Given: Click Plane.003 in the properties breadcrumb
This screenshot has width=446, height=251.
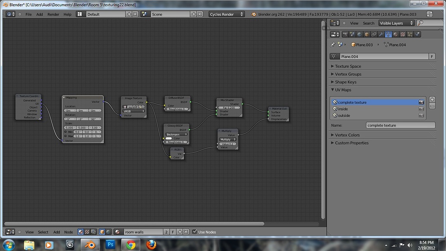Looking at the screenshot, I should pyautogui.click(x=362, y=45).
